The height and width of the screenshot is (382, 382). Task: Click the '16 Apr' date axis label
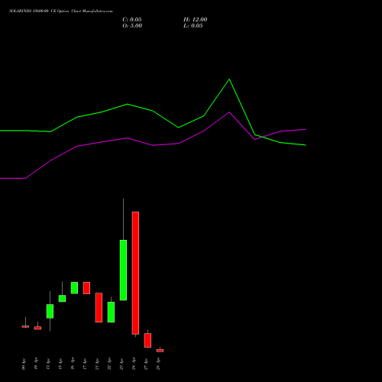pos(73,364)
